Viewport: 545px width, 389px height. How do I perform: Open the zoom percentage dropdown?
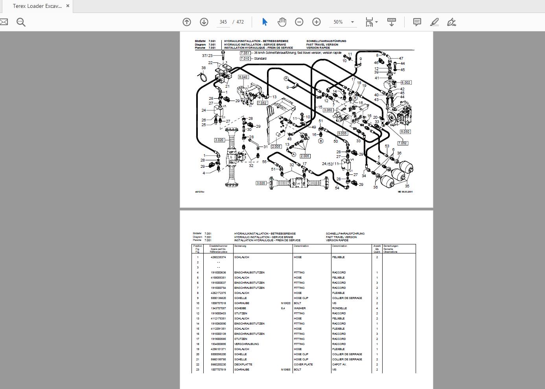[x=353, y=22]
